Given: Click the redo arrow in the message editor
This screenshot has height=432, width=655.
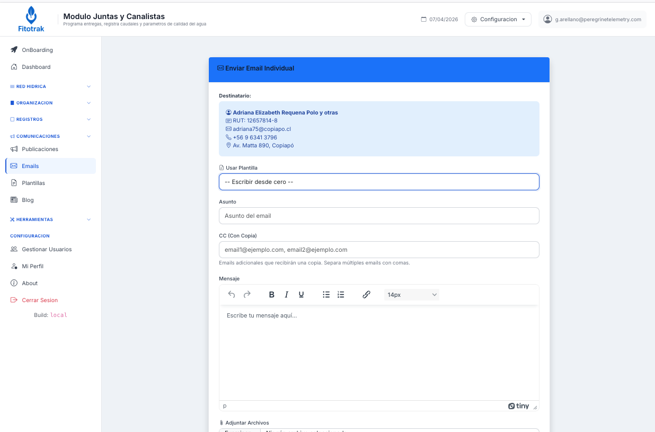Looking at the screenshot, I should [x=247, y=294].
